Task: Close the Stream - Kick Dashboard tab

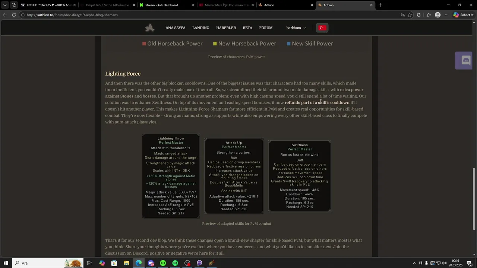Action: [x=193, y=5]
